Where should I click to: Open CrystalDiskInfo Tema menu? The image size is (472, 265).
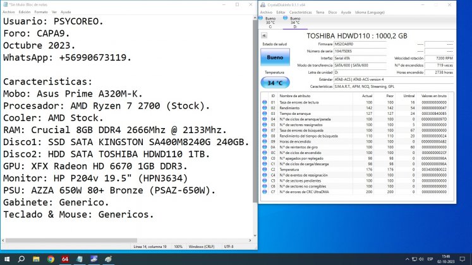click(320, 13)
